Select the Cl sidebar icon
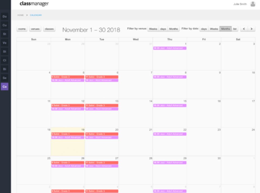The image size is (260, 193). [x=4, y=60]
